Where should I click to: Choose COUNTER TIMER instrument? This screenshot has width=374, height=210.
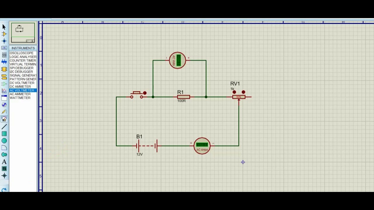click(x=23, y=61)
